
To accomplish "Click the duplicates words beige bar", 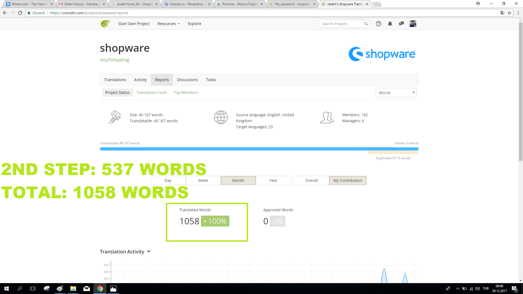I will tap(393, 153).
